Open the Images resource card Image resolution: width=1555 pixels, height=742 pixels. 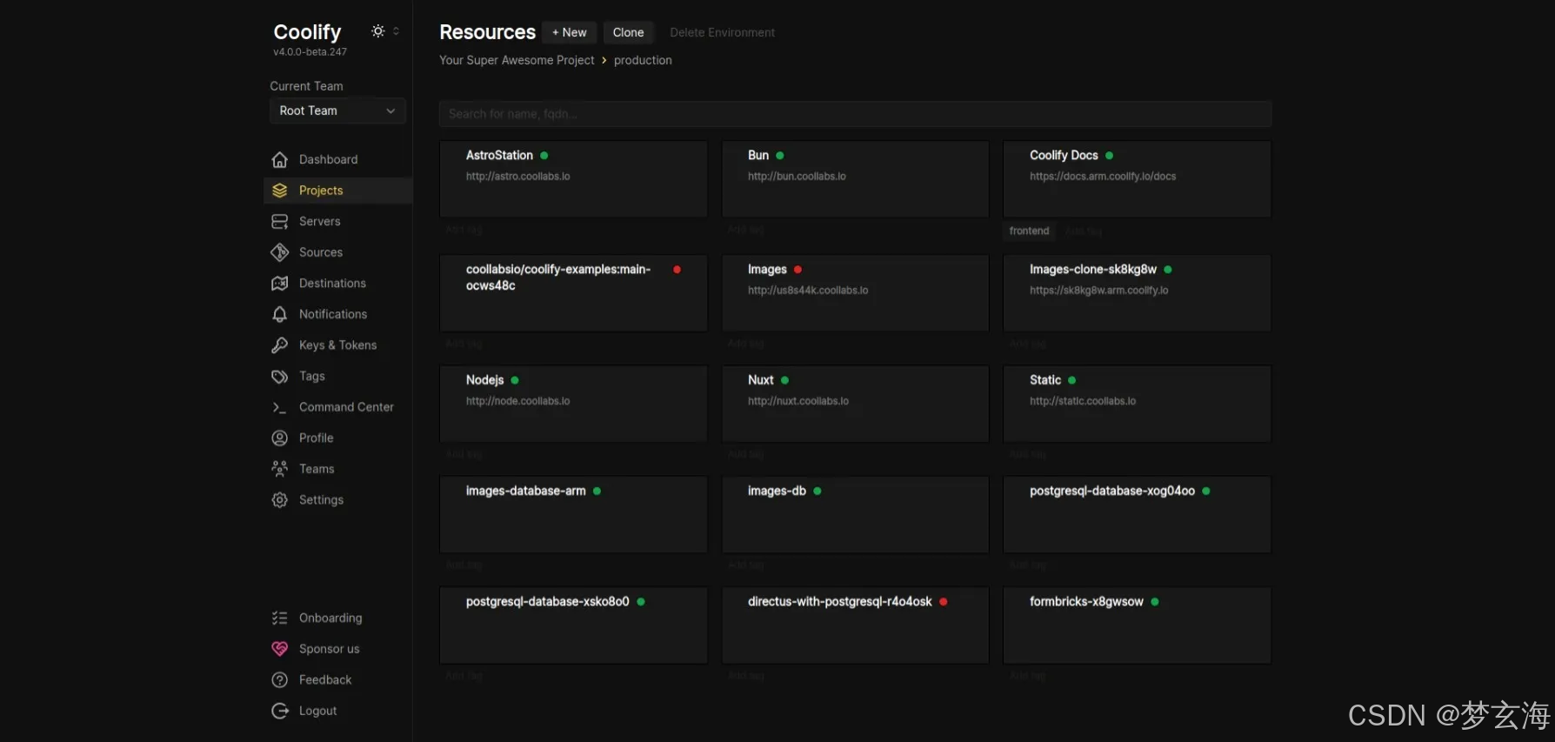coord(855,293)
